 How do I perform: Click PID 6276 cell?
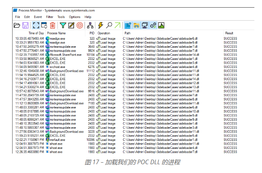(91, 67)
